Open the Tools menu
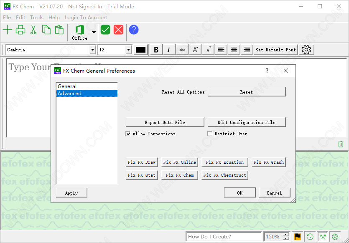The image size is (349, 243). tap(37, 18)
